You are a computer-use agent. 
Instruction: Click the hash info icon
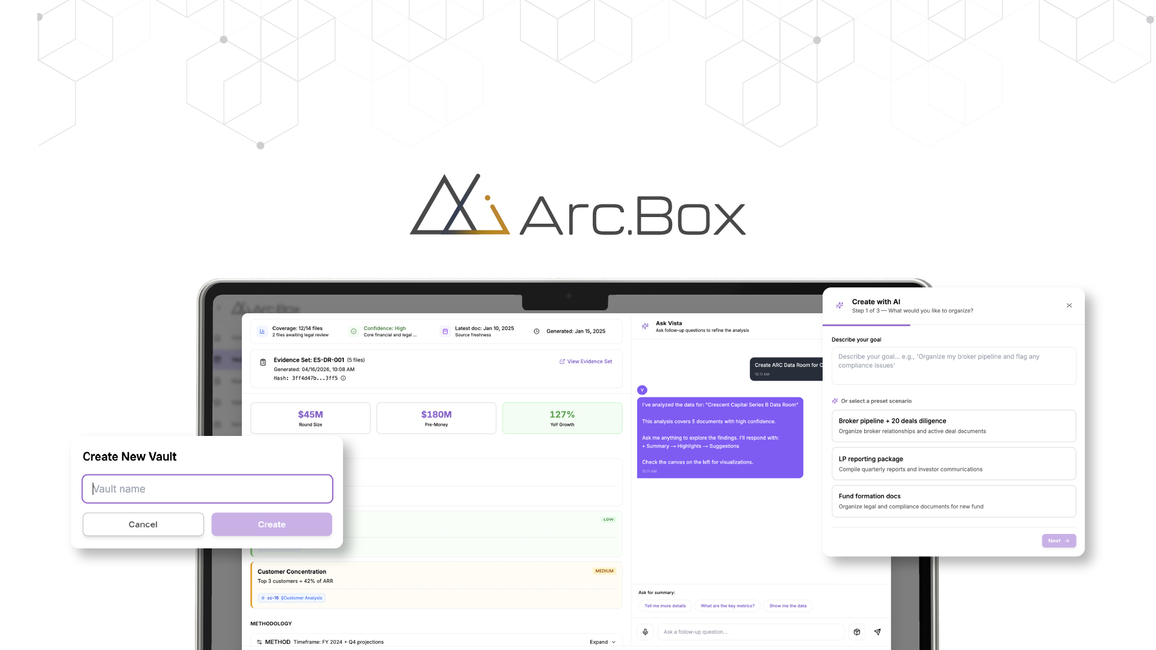(x=343, y=378)
